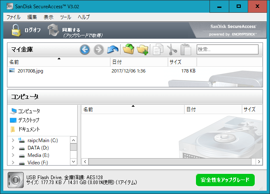Click the clipboard paste icon

[186, 49]
